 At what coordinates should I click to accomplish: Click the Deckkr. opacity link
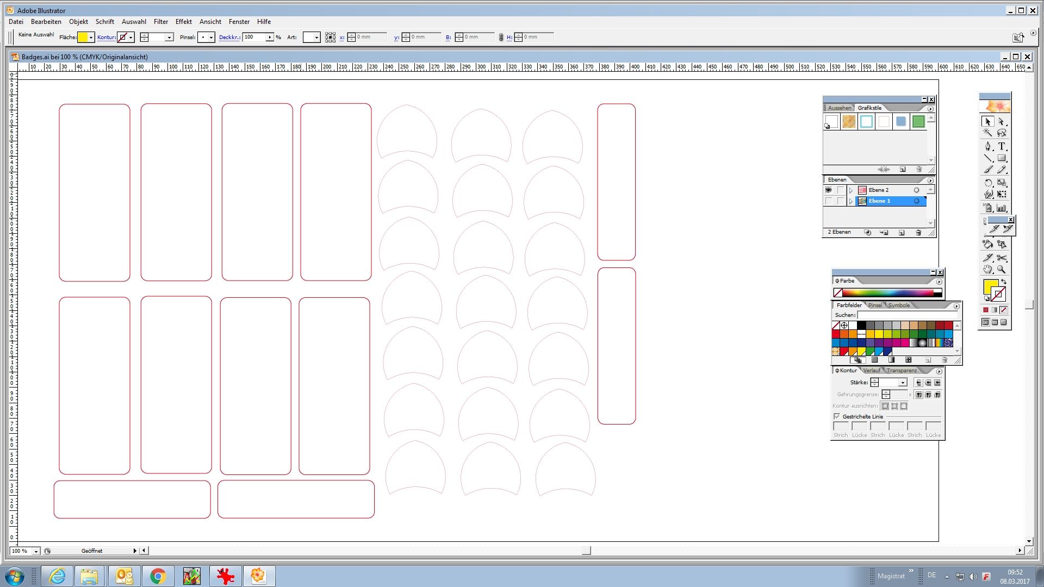229,38
